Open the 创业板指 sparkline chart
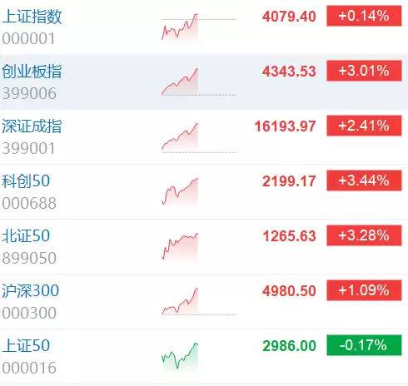408x386 pixels. (x=199, y=82)
